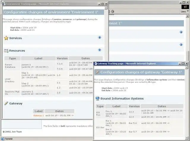This screenshot has height=141, width=190.
Task: Click the scroll up arrow in Gateway window
Action: click(x=187, y=67)
